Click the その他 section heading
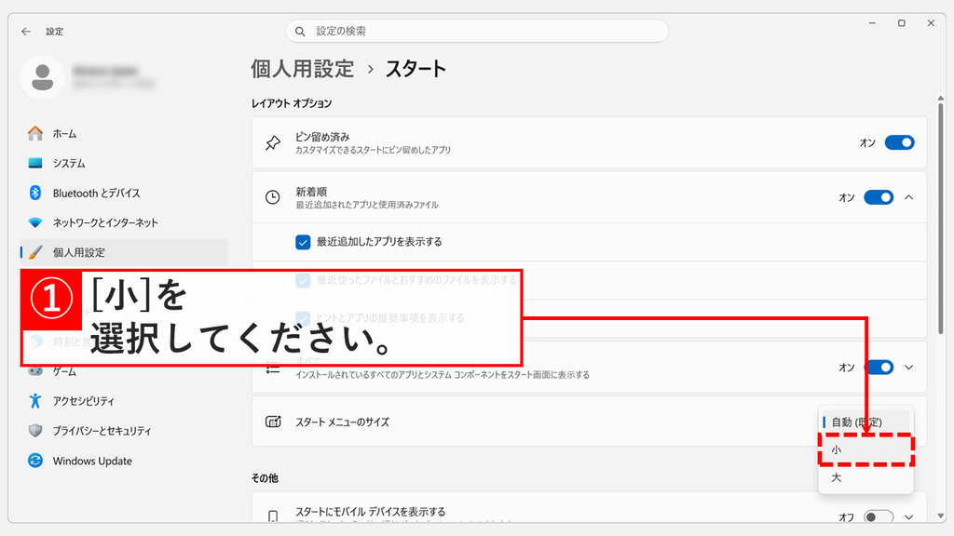Viewport: 954px width, 536px height. (265, 478)
